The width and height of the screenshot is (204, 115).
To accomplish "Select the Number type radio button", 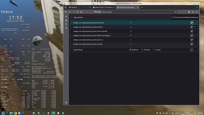I will 142,50.
